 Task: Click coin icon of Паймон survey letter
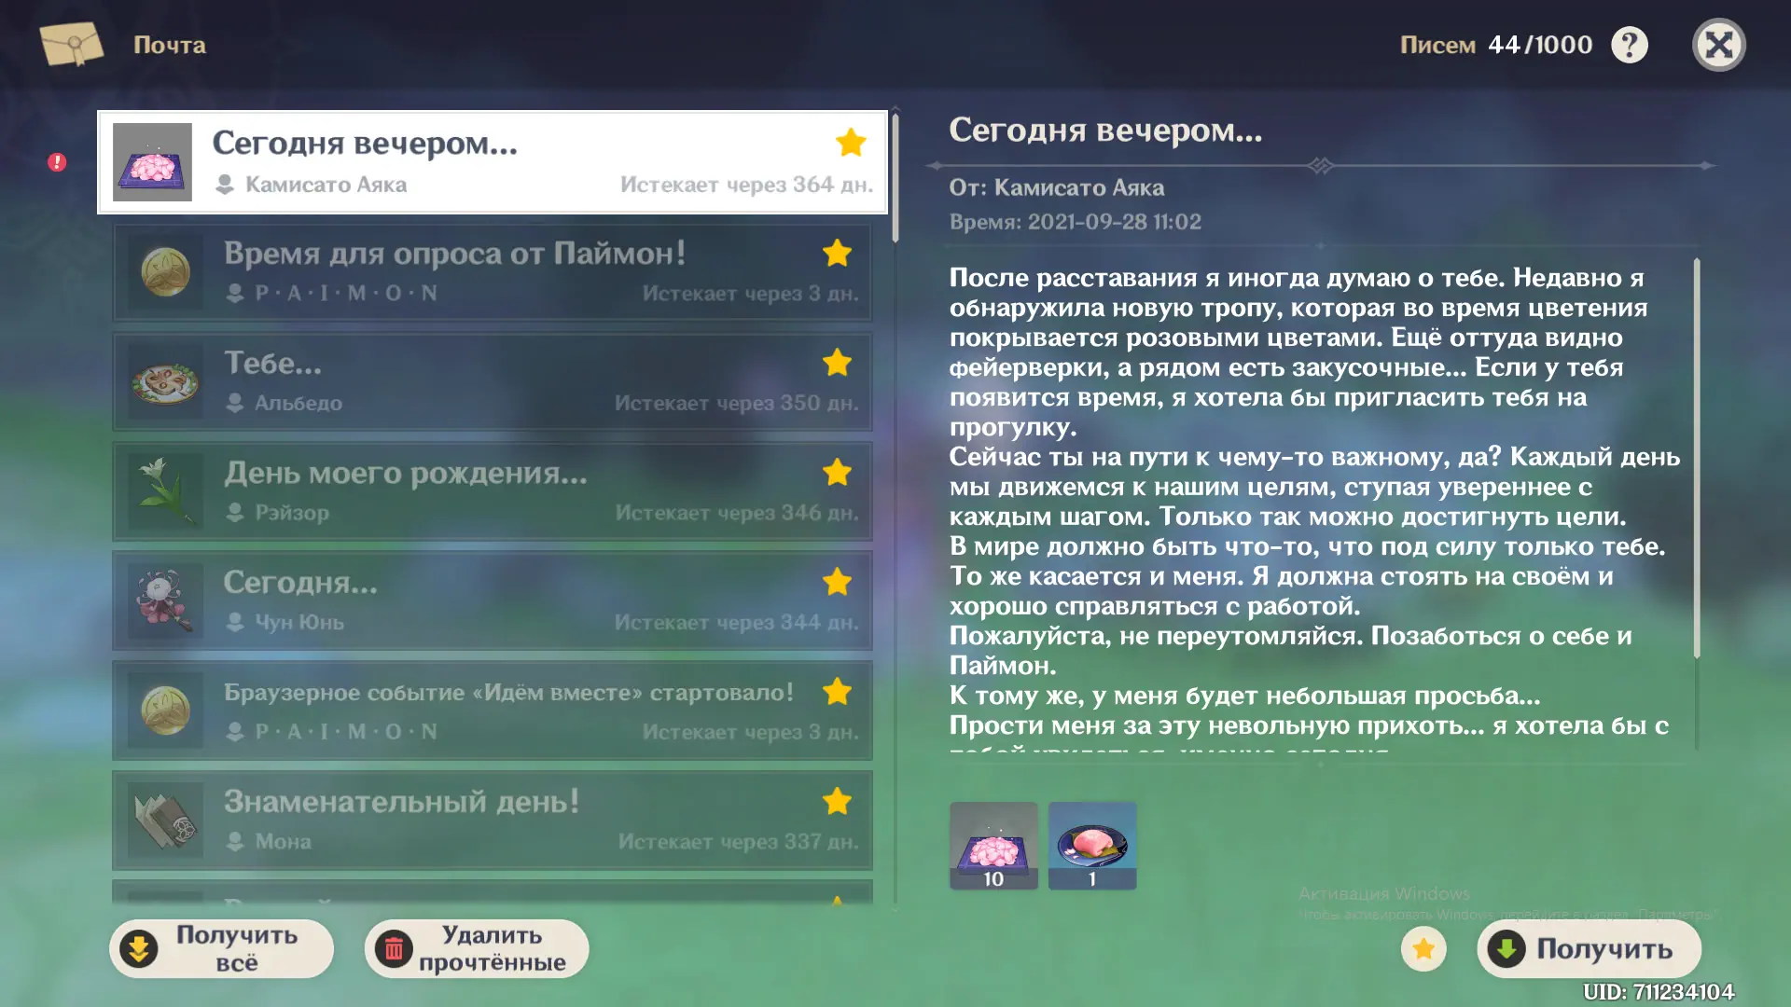pyautogui.click(x=165, y=272)
